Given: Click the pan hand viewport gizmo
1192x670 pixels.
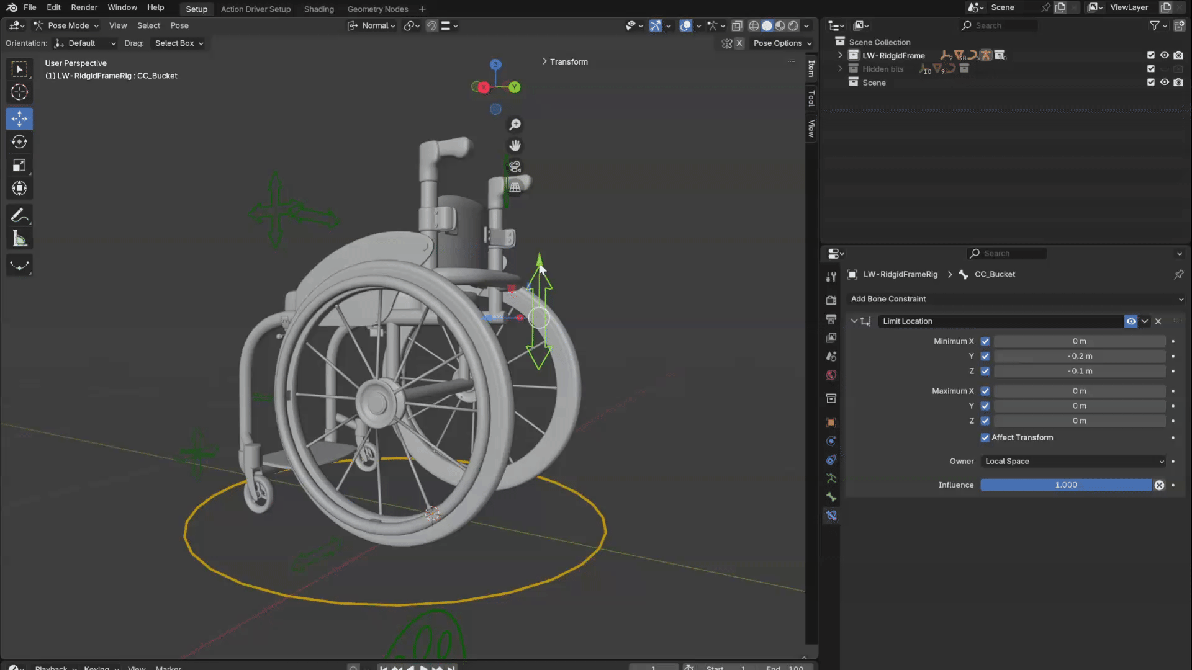Looking at the screenshot, I should click(515, 146).
